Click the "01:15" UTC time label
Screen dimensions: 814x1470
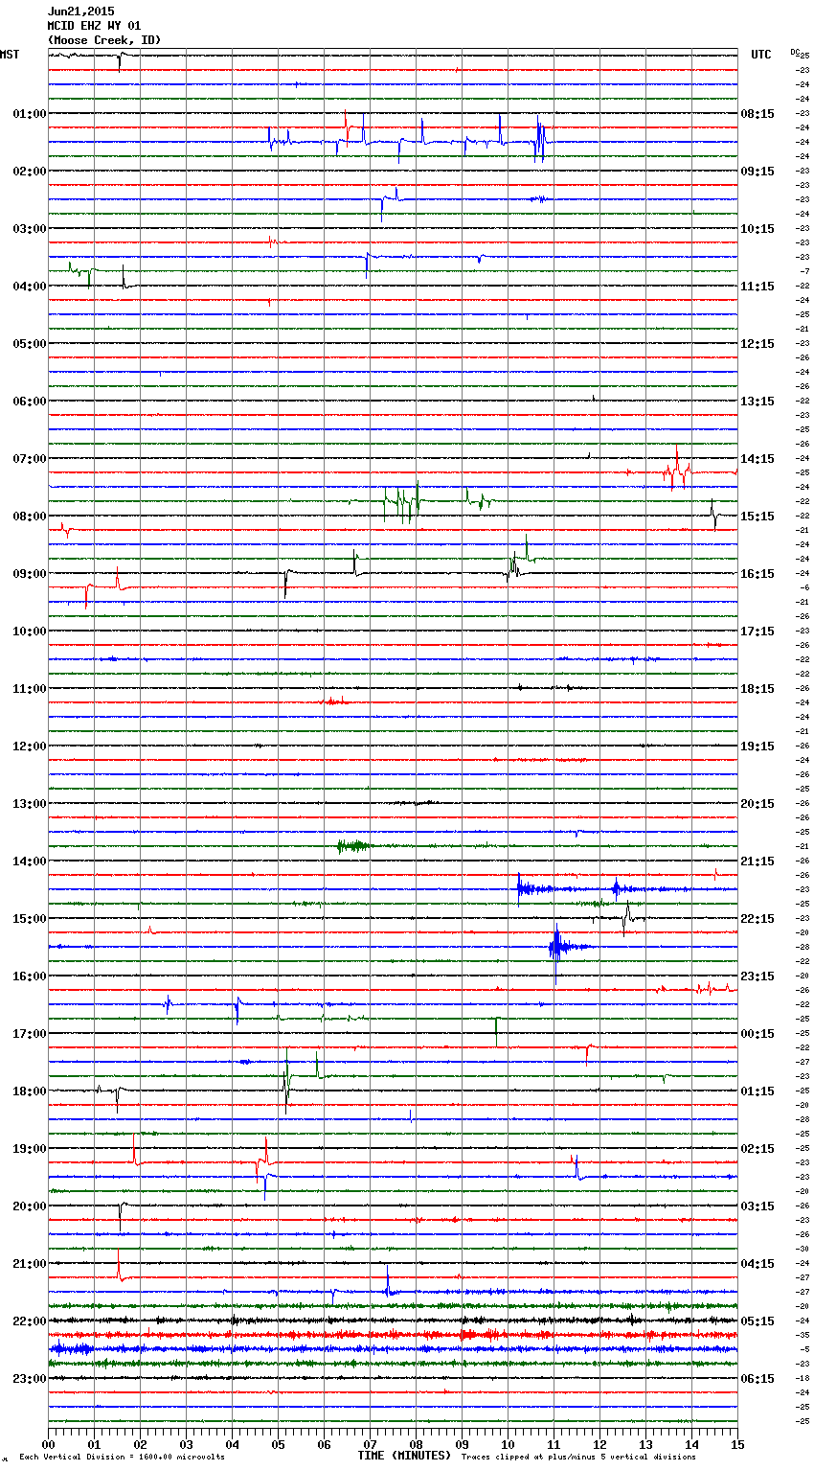point(757,1091)
